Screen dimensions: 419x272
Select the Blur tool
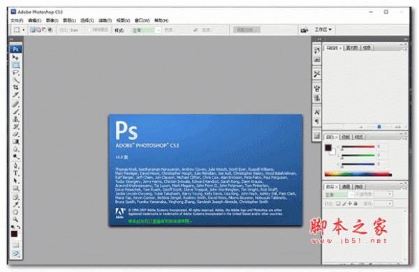15,149
